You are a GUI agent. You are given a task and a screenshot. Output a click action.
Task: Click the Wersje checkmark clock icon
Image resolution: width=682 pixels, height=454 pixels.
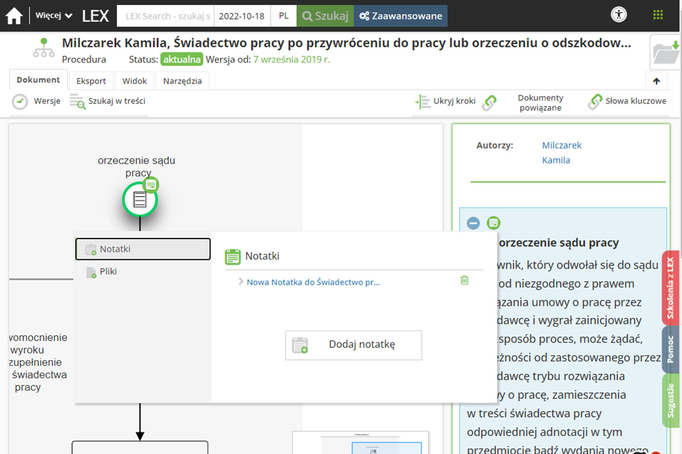(20, 102)
